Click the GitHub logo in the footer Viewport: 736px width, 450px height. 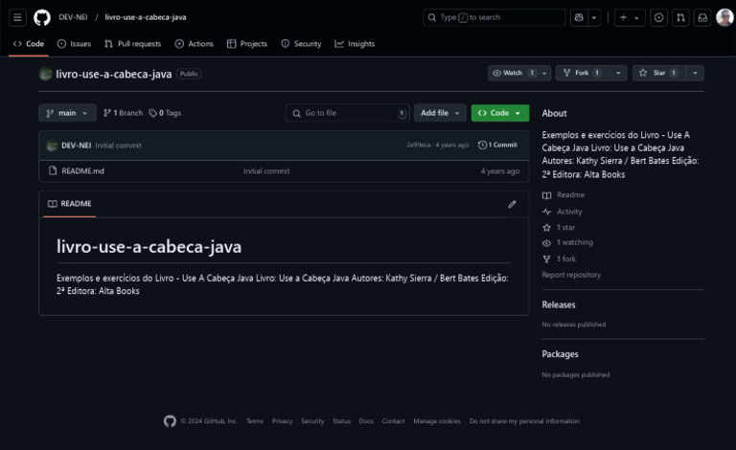(170, 421)
